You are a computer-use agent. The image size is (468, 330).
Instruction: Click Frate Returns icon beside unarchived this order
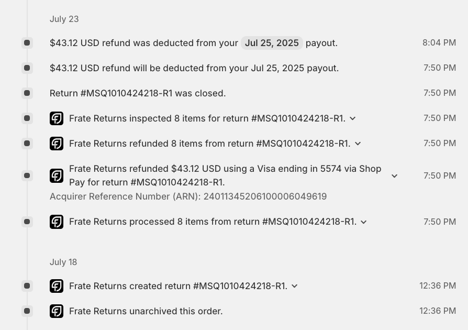click(57, 311)
